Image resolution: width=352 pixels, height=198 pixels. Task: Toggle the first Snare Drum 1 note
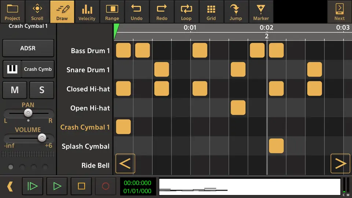[162, 70]
